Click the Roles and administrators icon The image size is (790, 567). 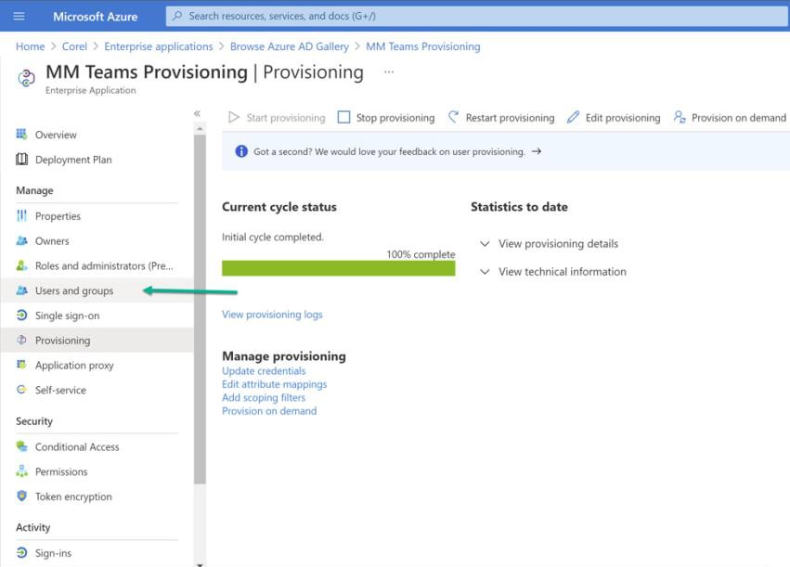pyautogui.click(x=21, y=265)
